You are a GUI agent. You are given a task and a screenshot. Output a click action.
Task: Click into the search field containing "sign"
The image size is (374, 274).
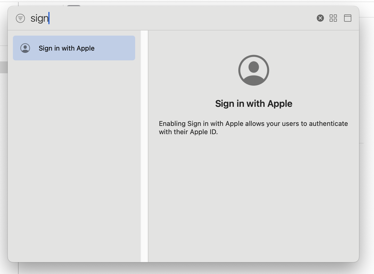pyautogui.click(x=170, y=18)
